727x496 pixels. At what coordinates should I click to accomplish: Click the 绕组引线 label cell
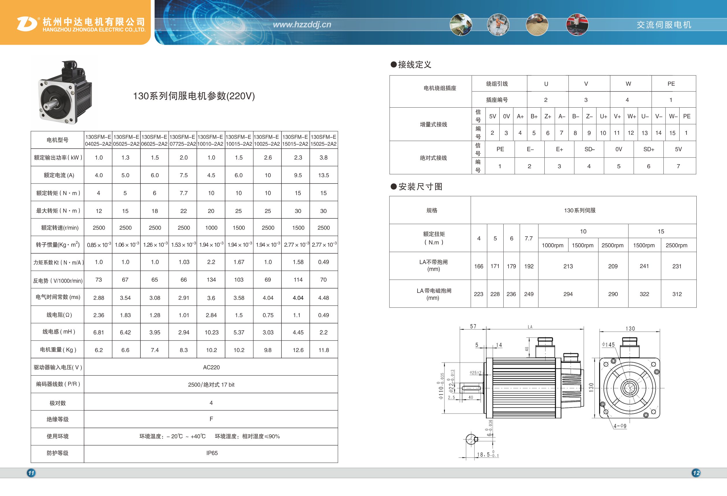(499, 84)
